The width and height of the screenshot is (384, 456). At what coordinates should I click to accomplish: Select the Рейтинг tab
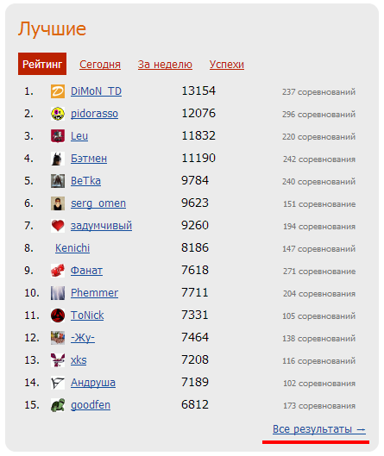click(x=42, y=64)
